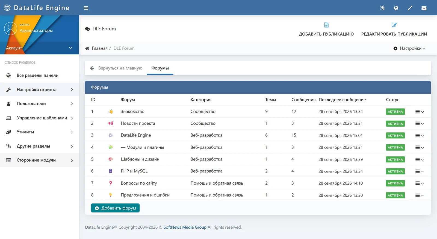437x239 pixels.
Task: Open the SoftNews Media Group link
Action: click(x=185, y=227)
